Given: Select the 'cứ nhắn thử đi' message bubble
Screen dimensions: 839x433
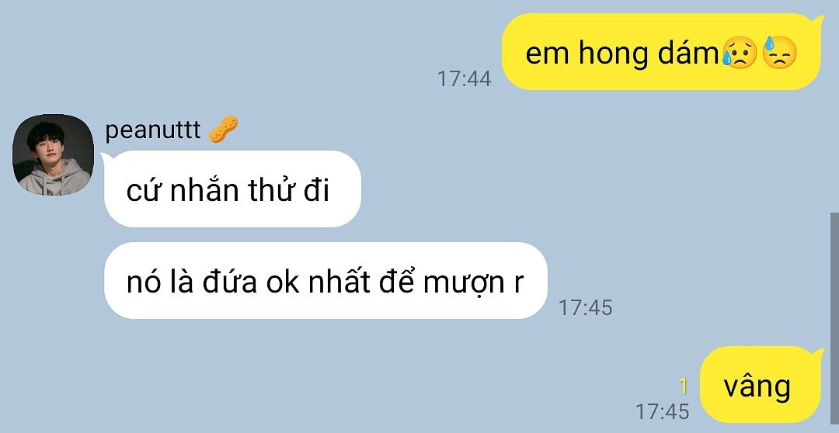Looking at the screenshot, I should click(x=232, y=189).
